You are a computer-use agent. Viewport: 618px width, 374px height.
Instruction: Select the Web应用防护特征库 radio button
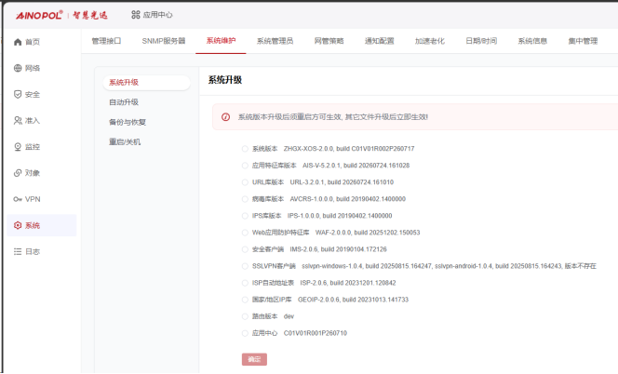pos(245,233)
